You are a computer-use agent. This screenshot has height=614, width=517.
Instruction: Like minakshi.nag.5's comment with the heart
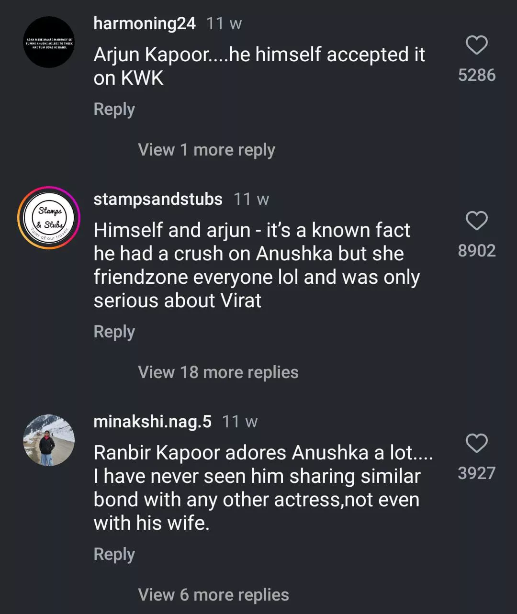[x=476, y=444]
